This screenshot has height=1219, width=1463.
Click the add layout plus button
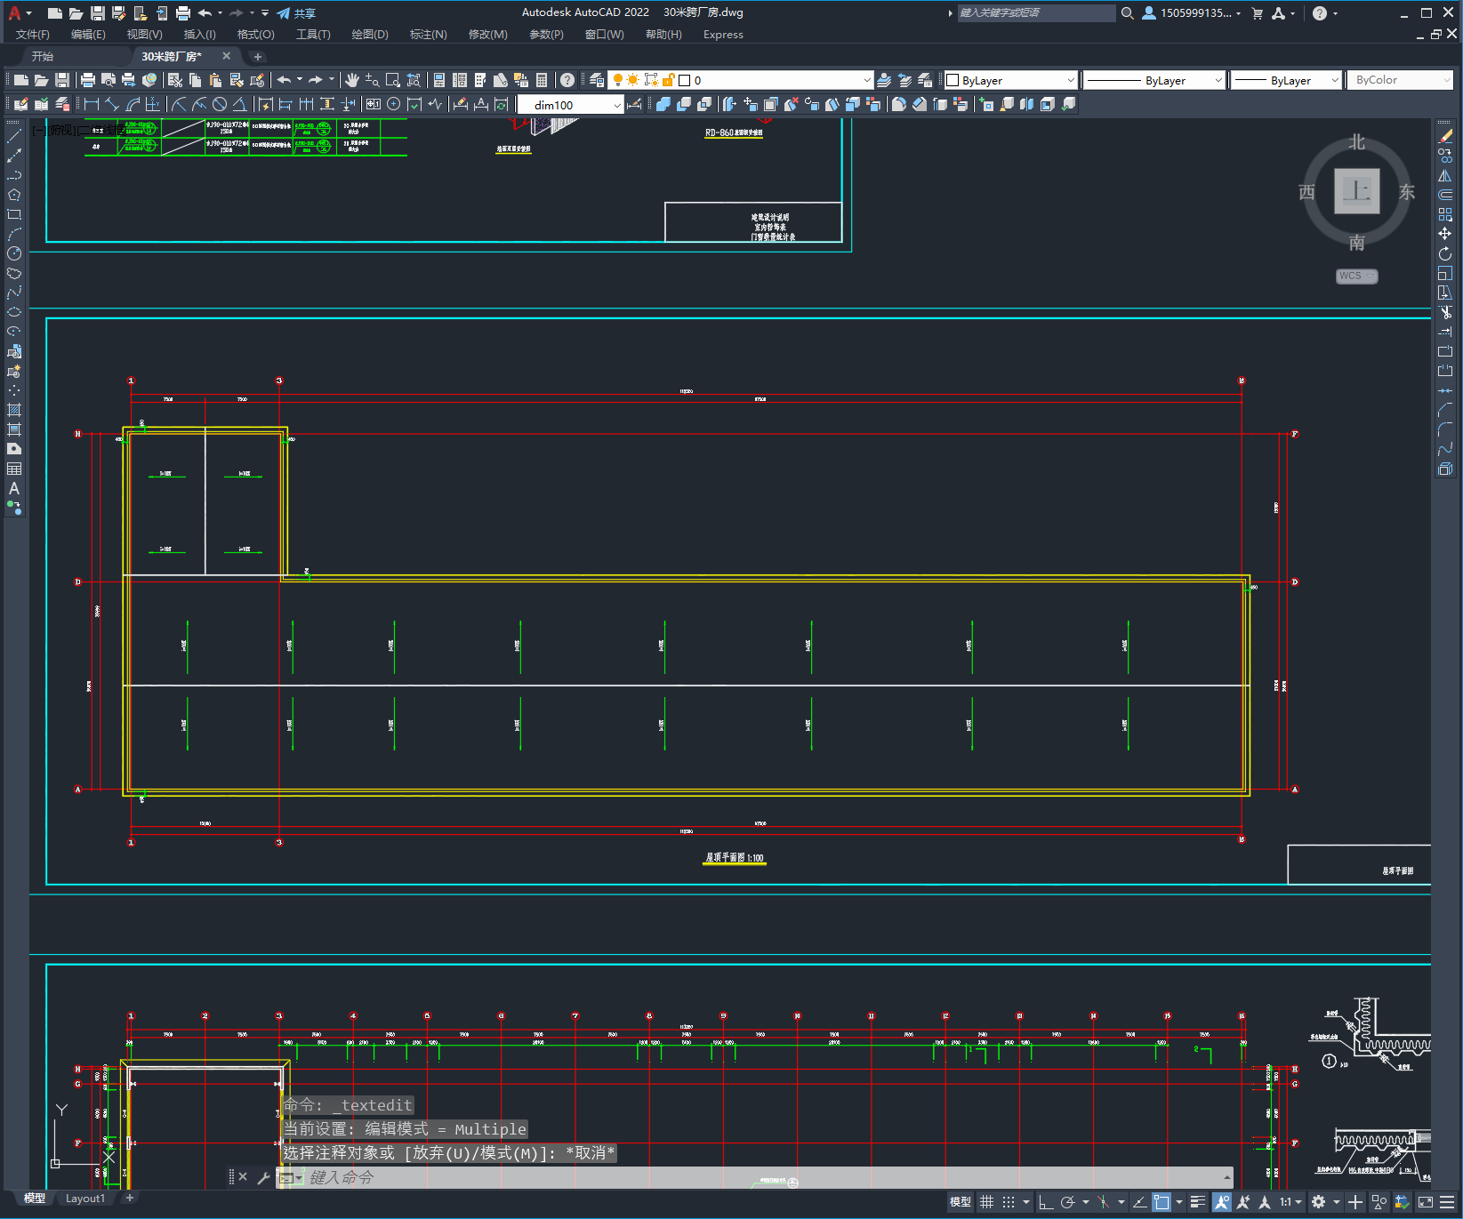coord(130,1199)
